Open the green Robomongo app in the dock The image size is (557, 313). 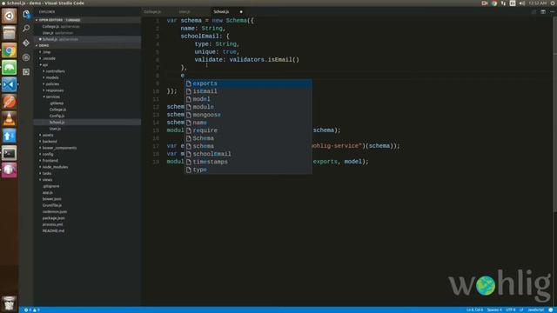tap(10, 68)
